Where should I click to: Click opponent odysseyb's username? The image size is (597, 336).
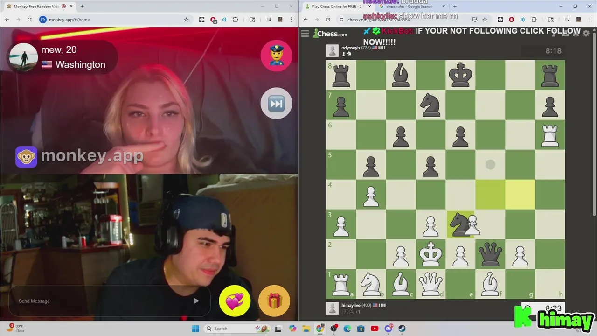tap(351, 48)
